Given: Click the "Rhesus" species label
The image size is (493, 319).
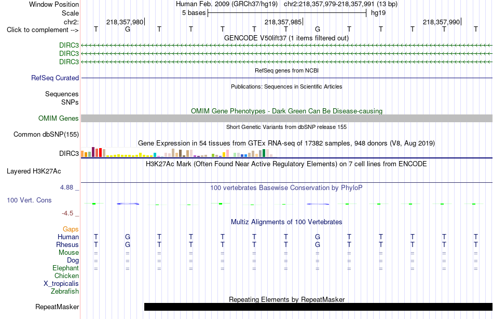Looking at the screenshot, I should tap(67, 244).
